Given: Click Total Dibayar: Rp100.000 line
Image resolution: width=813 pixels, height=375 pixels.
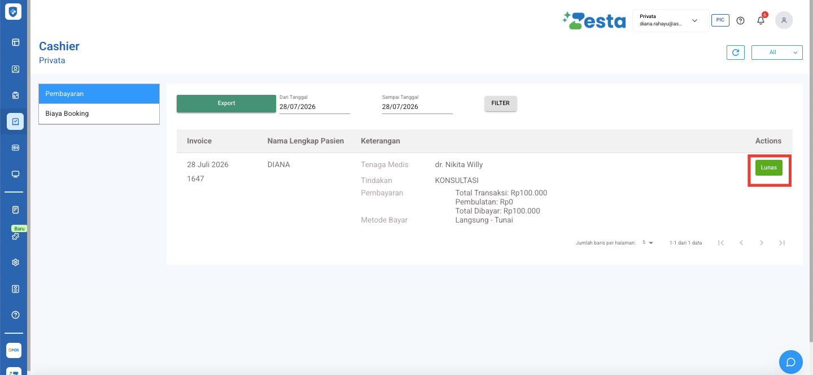Looking at the screenshot, I should 498,211.
